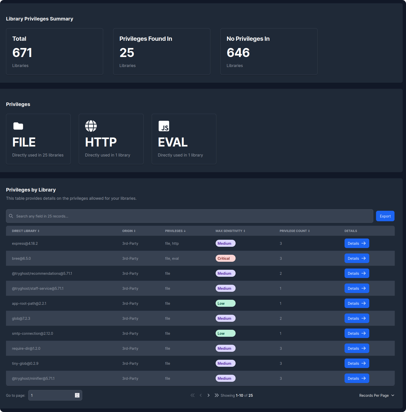This screenshot has height=412, width=406.
Task: Focus the search any field box
Action: click(x=190, y=216)
